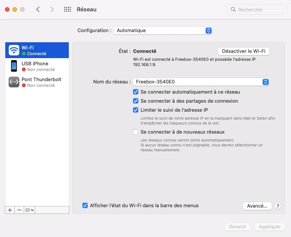Select the USB iPhone service icon
The width and height of the screenshot is (291, 237).
(14, 66)
